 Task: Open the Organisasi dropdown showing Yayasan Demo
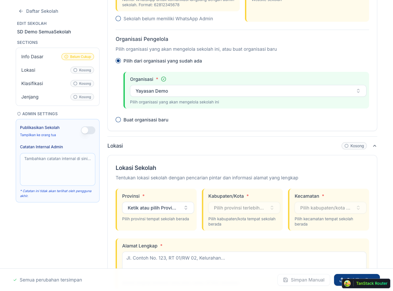248,91
